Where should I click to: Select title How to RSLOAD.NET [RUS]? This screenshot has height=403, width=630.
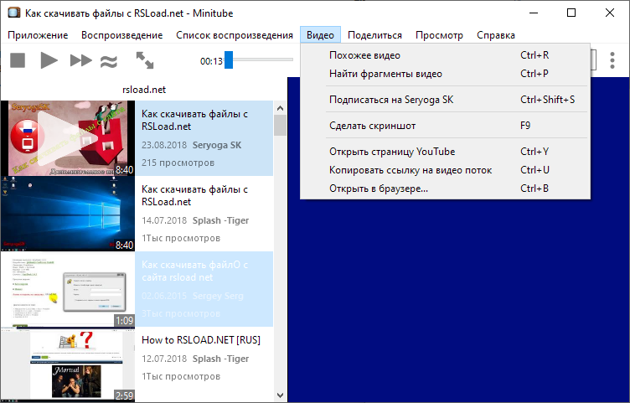tap(201, 340)
